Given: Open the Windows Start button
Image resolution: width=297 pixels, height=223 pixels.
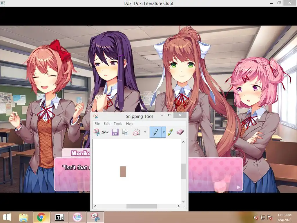Looking at the screenshot, I should [x=7, y=217].
